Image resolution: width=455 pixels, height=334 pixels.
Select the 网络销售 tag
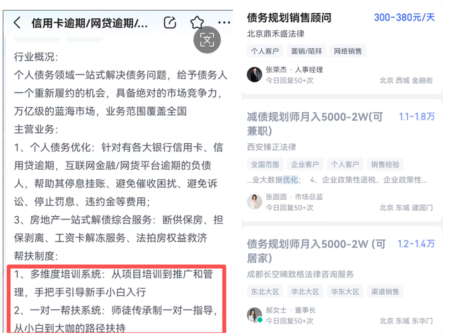pos(348,51)
